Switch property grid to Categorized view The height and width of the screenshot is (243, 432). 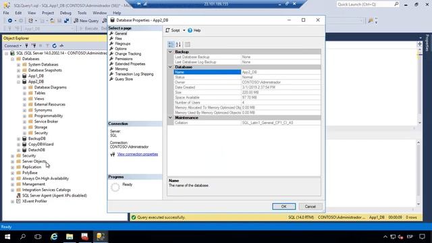(x=171, y=45)
